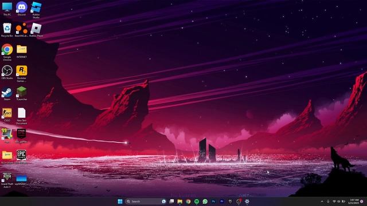Select the Discord desktop shortcut
Image resolution: width=367 pixels, height=206 pixels.
22,9
